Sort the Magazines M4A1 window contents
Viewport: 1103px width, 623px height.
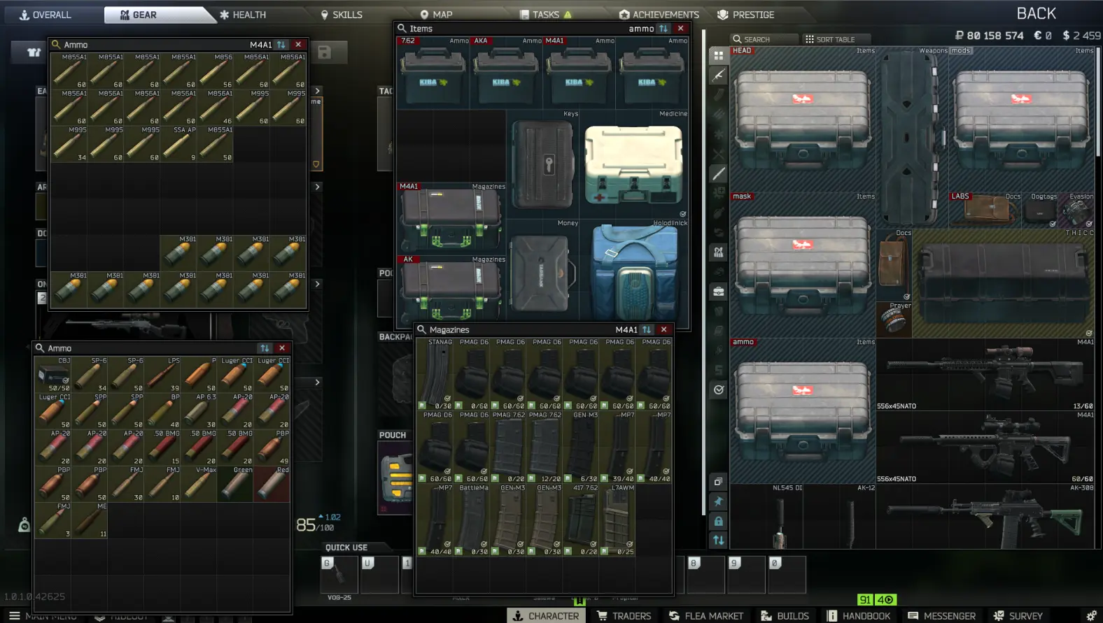click(x=647, y=330)
